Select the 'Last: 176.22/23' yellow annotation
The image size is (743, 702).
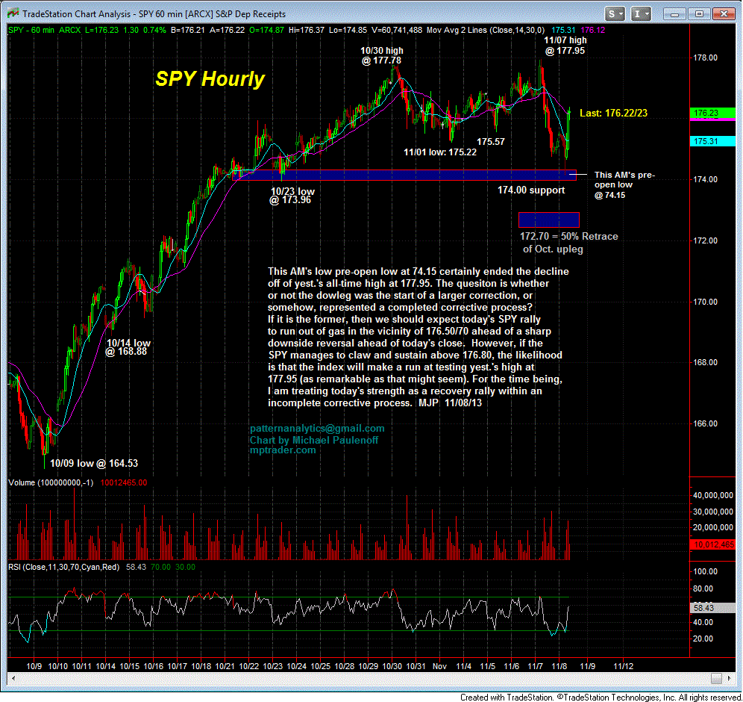[613, 113]
